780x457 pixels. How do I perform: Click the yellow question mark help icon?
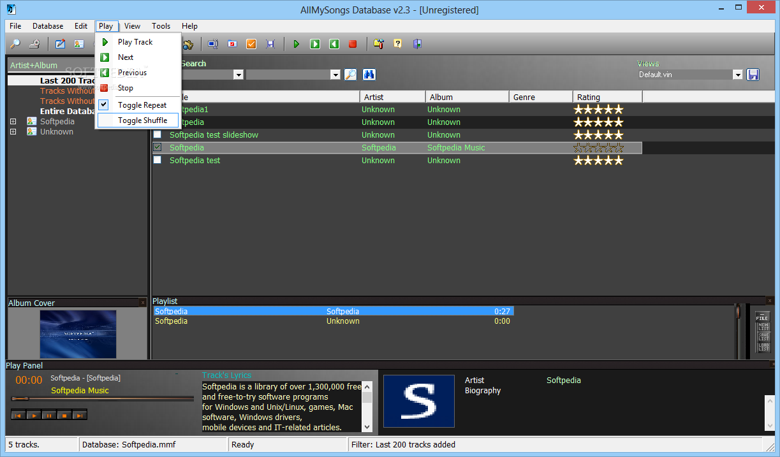click(x=398, y=44)
